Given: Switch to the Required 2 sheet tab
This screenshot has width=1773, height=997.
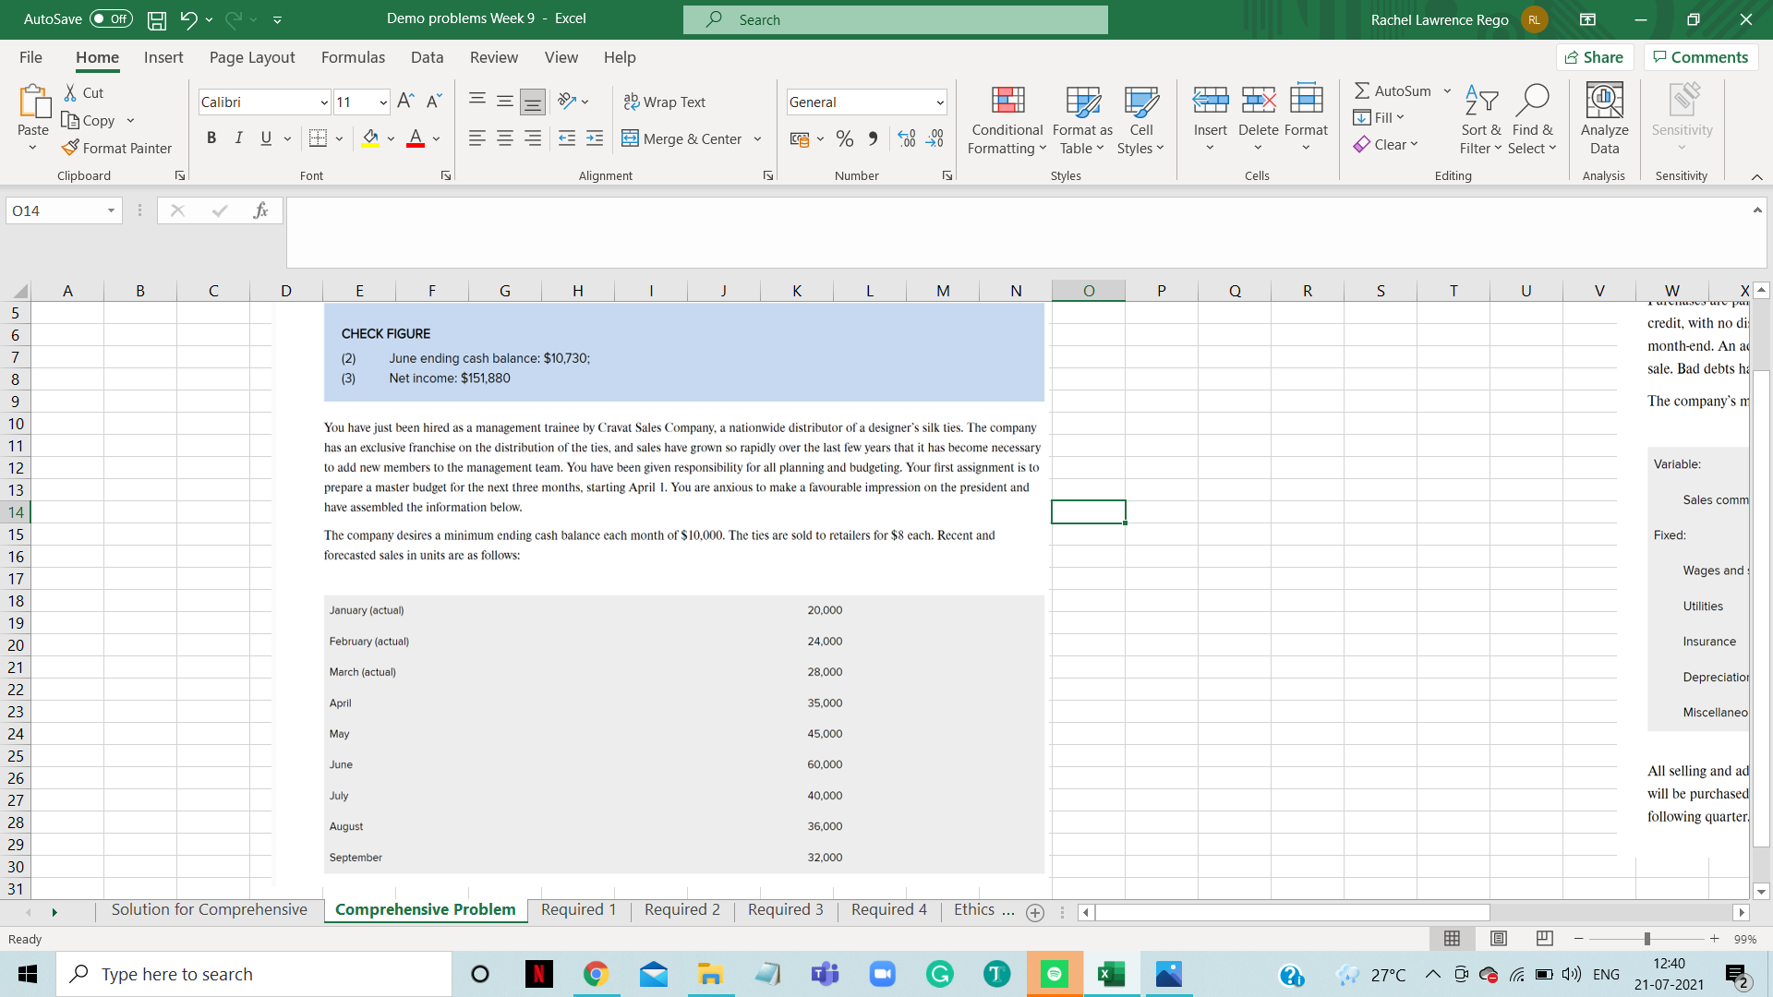Looking at the screenshot, I should click(681, 910).
